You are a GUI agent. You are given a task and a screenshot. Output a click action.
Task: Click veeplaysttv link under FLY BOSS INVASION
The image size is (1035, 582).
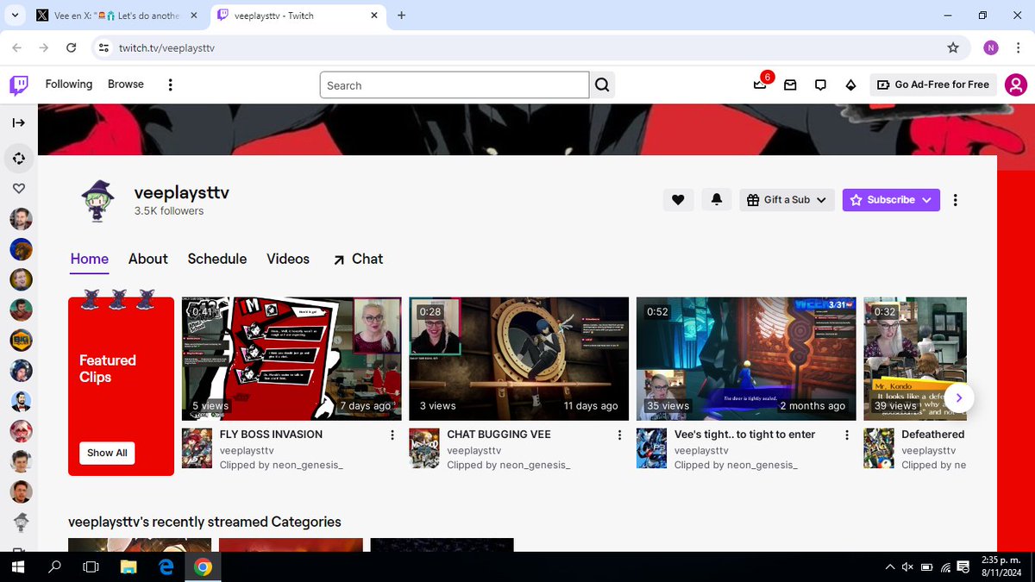(x=247, y=450)
